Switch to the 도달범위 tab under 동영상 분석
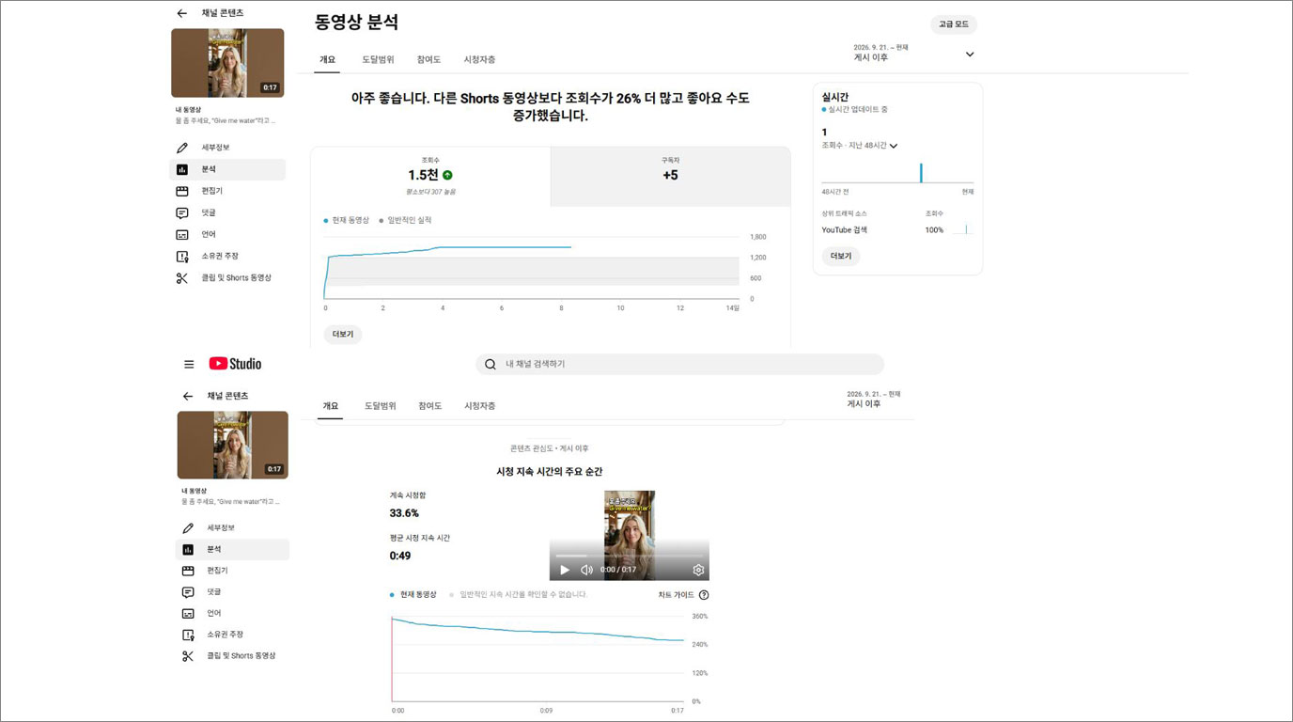1293x722 pixels. [x=378, y=59]
